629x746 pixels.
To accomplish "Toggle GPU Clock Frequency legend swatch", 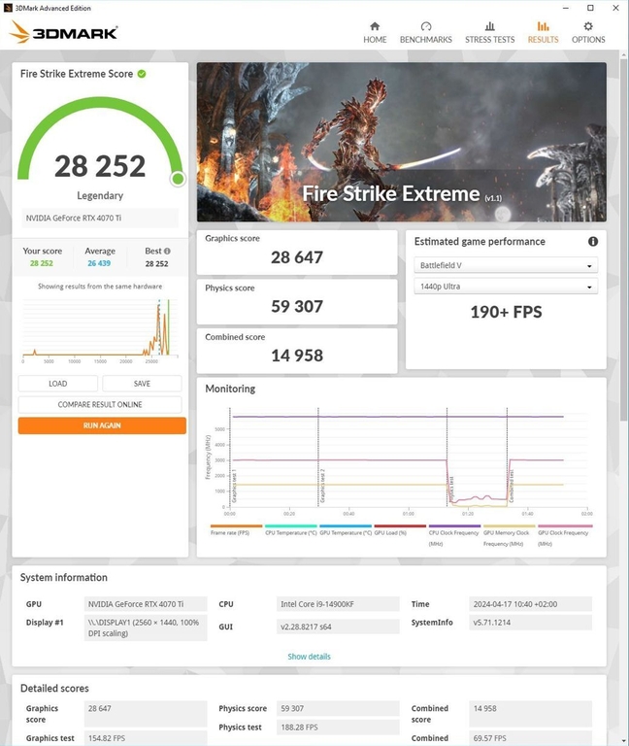I will (565, 526).
